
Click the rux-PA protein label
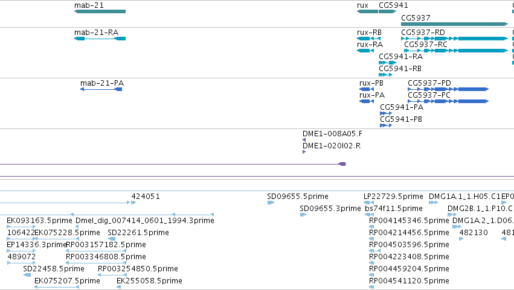point(371,95)
